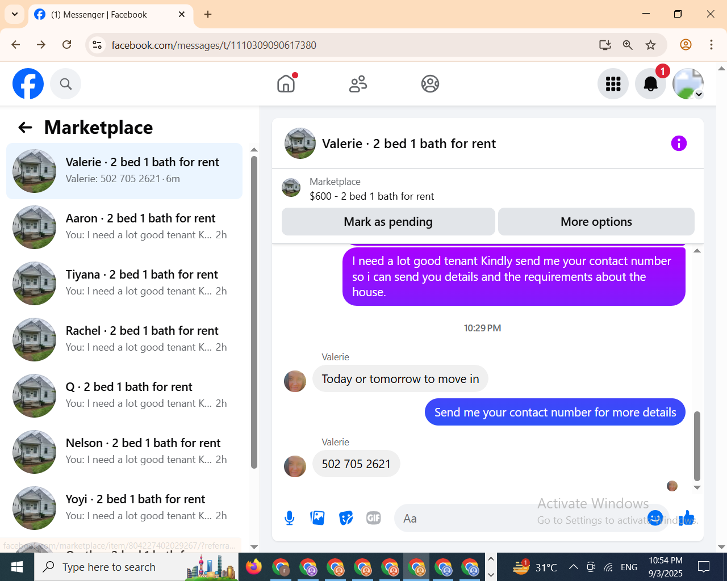Open Tiyana's conversation
727x581 pixels.
[x=124, y=283]
